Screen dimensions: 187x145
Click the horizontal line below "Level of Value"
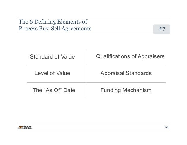coord(96,82)
